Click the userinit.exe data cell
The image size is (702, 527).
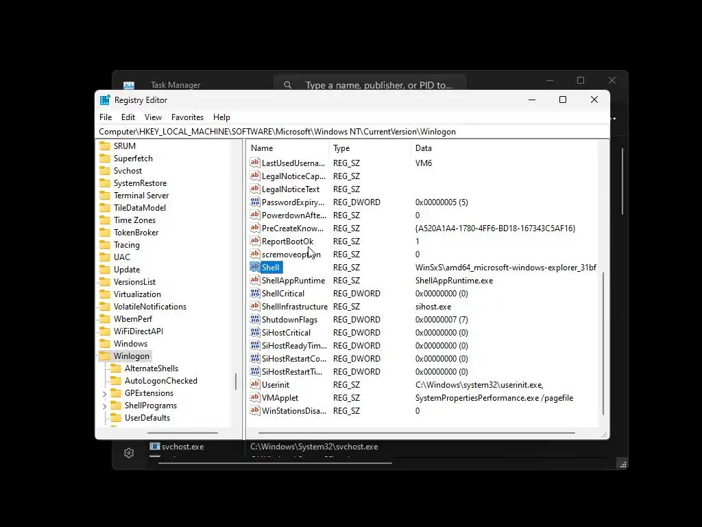[479, 384]
